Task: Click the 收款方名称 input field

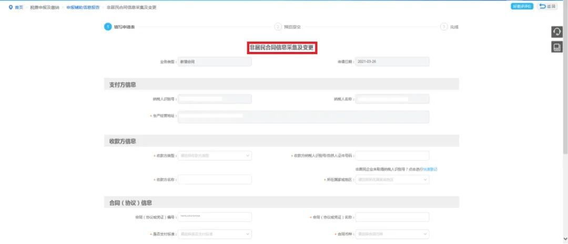Action: (215, 179)
